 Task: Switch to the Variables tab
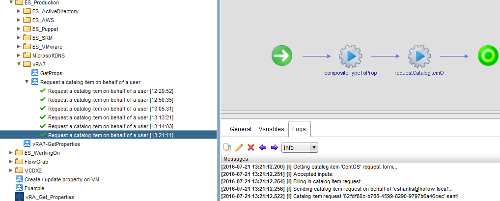point(271,129)
